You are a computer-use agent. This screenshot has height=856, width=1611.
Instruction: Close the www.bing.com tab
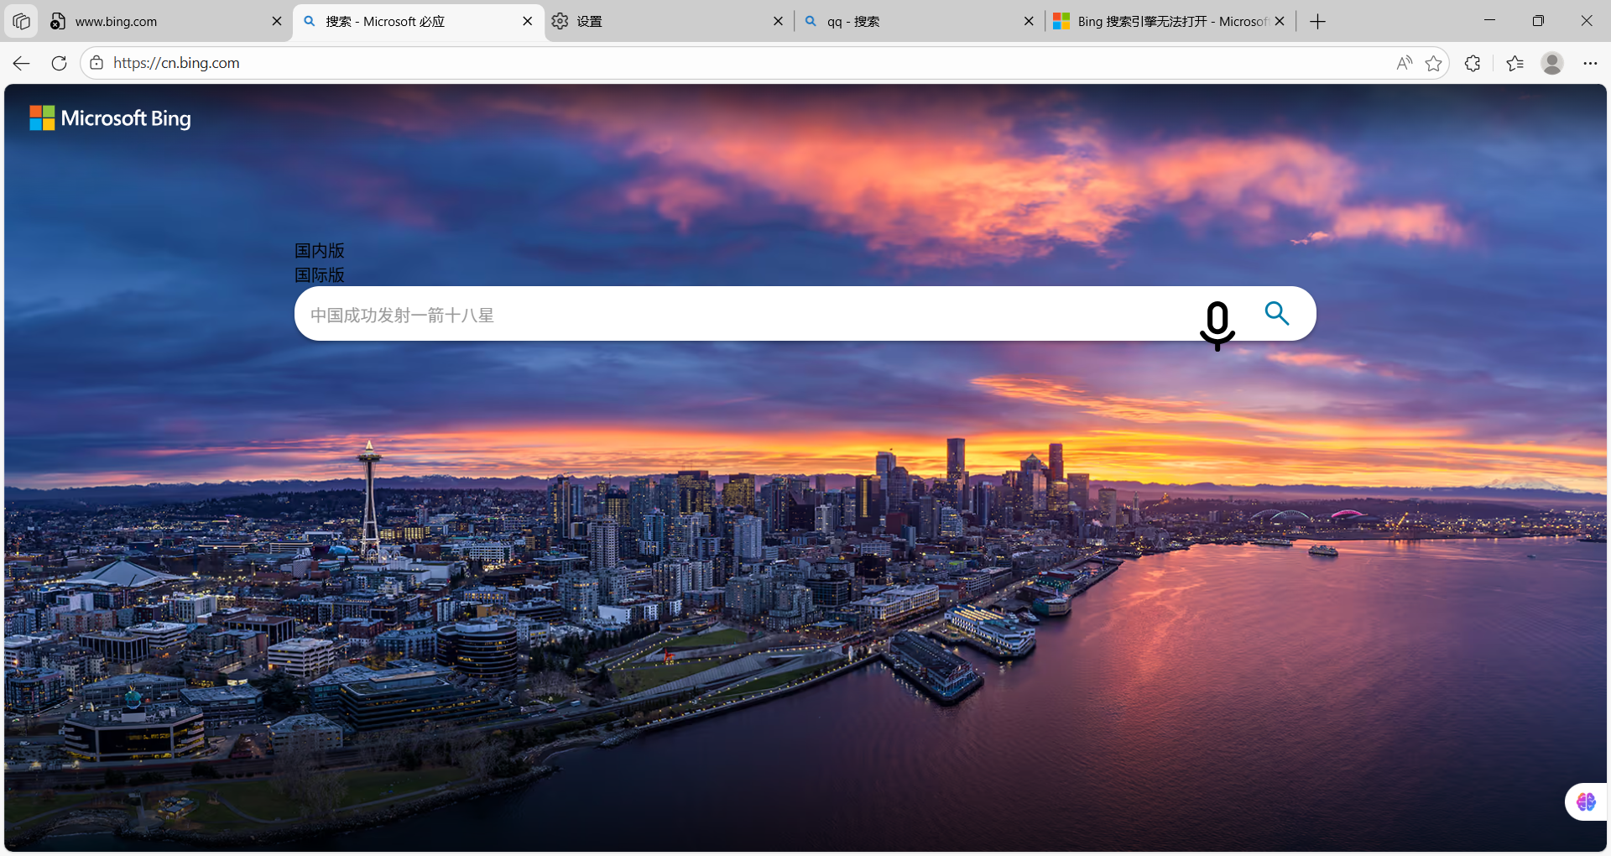[277, 22]
